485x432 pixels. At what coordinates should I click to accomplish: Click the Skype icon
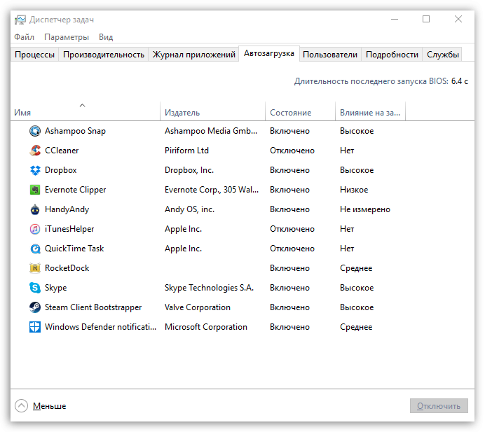35,288
